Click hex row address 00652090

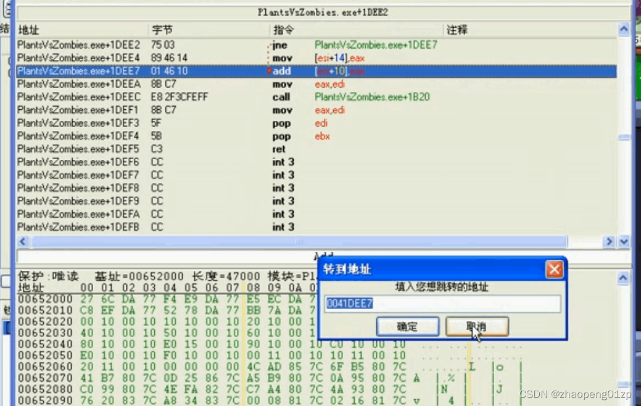pyautogui.click(x=45, y=400)
